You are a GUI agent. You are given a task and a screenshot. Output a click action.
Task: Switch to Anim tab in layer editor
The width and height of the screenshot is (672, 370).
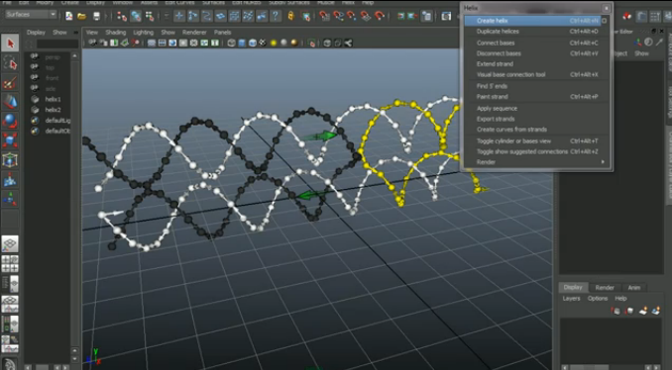click(x=634, y=288)
